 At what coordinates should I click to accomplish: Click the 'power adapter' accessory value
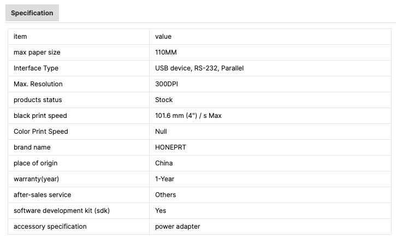coord(178,227)
